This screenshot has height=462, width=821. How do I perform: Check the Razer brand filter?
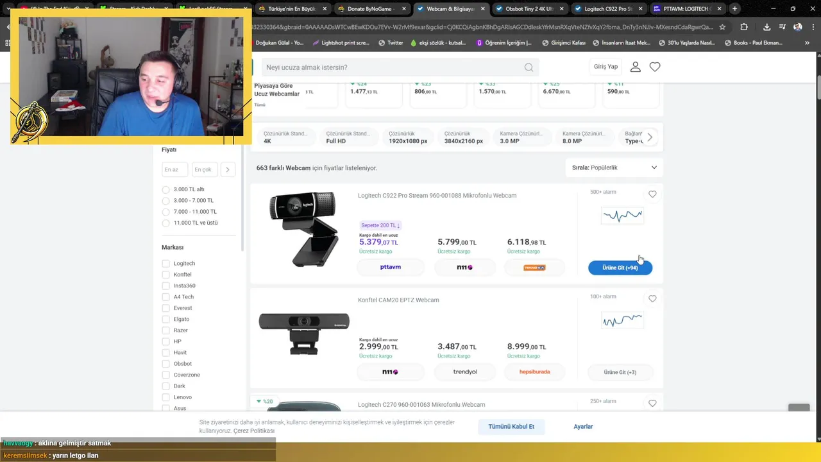click(x=166, y=330)
